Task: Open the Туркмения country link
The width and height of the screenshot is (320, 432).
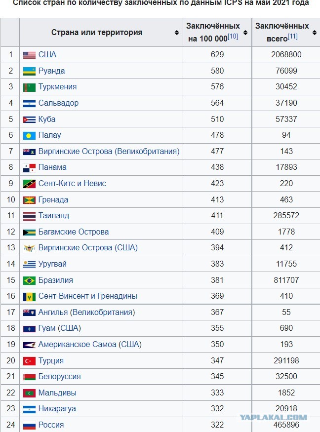Action: click(57, 87)
